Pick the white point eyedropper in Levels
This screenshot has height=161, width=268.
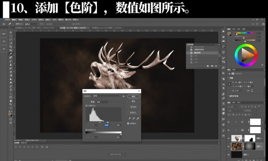(138, 118)
